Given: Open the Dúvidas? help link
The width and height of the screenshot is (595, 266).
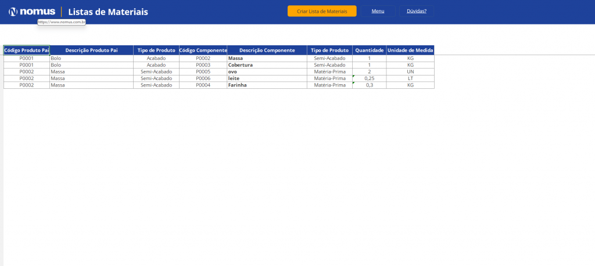Looking at the screenshot, I should (416, 11).
